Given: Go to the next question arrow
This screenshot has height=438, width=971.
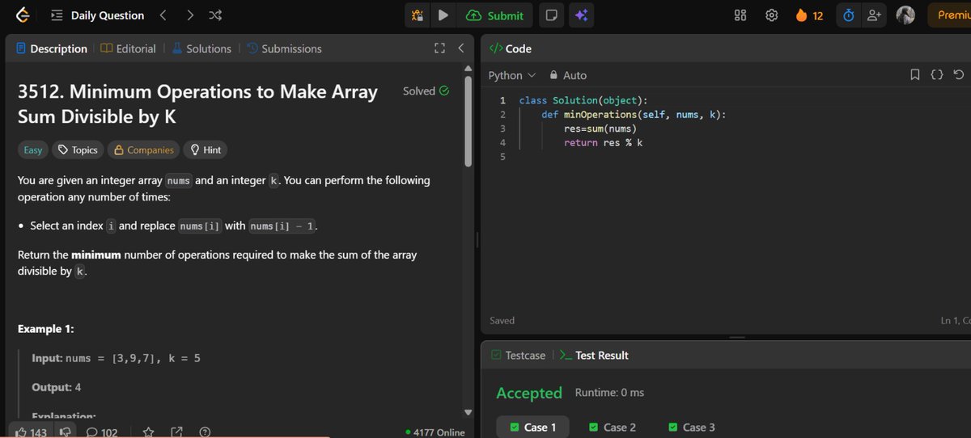Looking at the screenshot, I should tap(189, 15).
